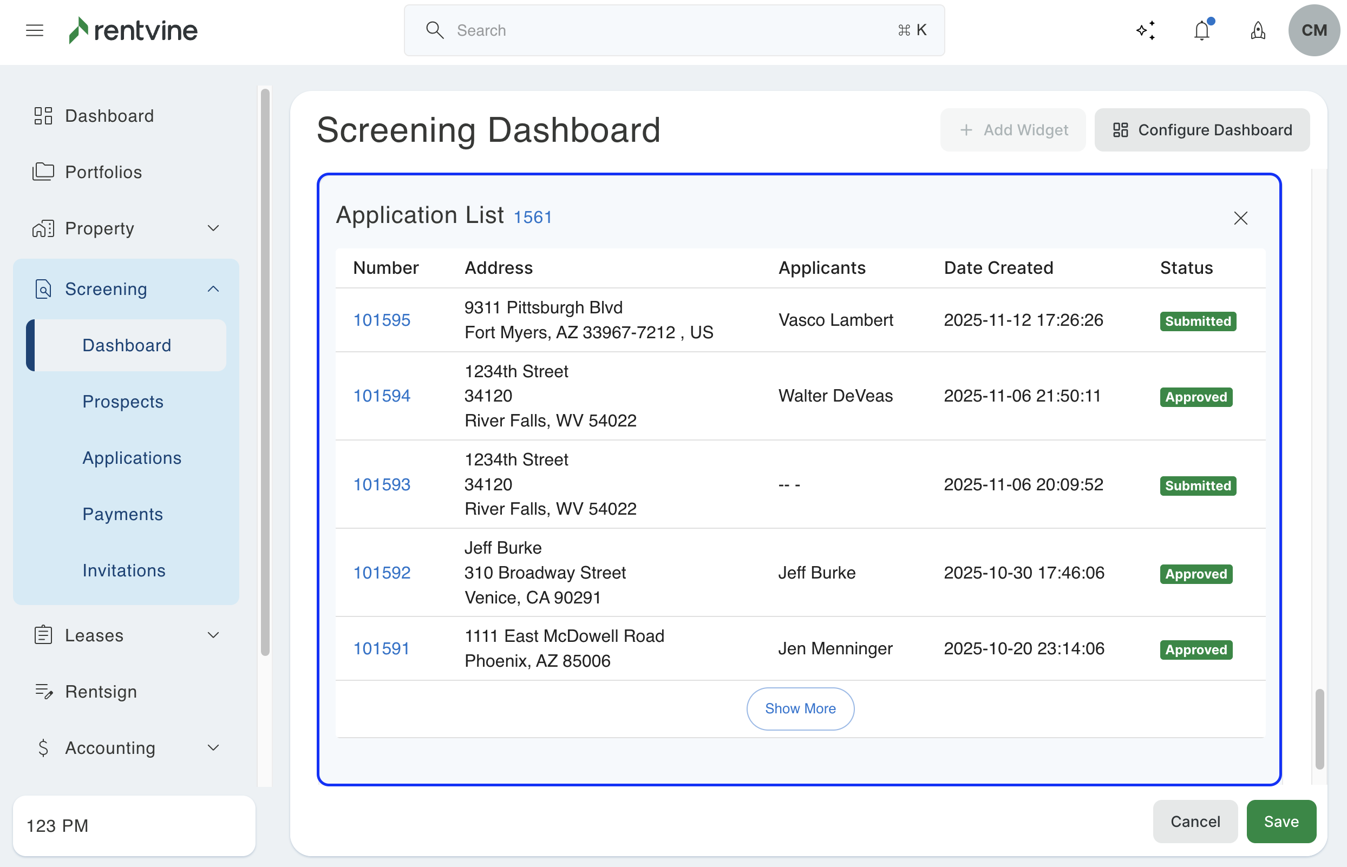Remove the Application List widget
The image size is (1347, 867).
1240,218
